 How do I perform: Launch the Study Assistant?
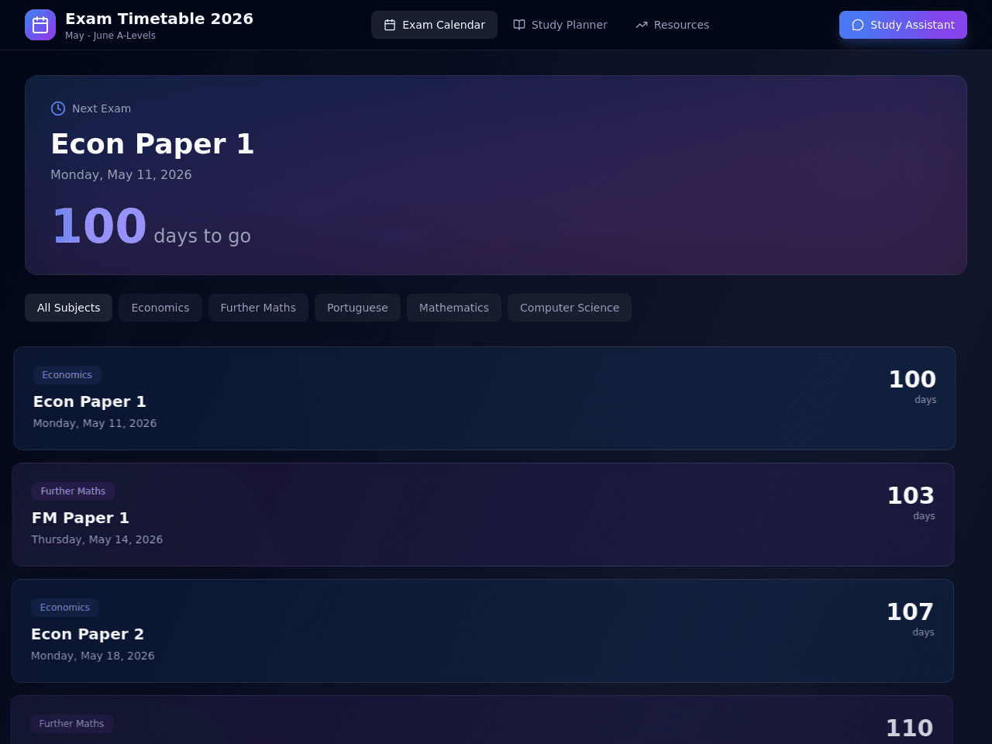tap(903, 25)
